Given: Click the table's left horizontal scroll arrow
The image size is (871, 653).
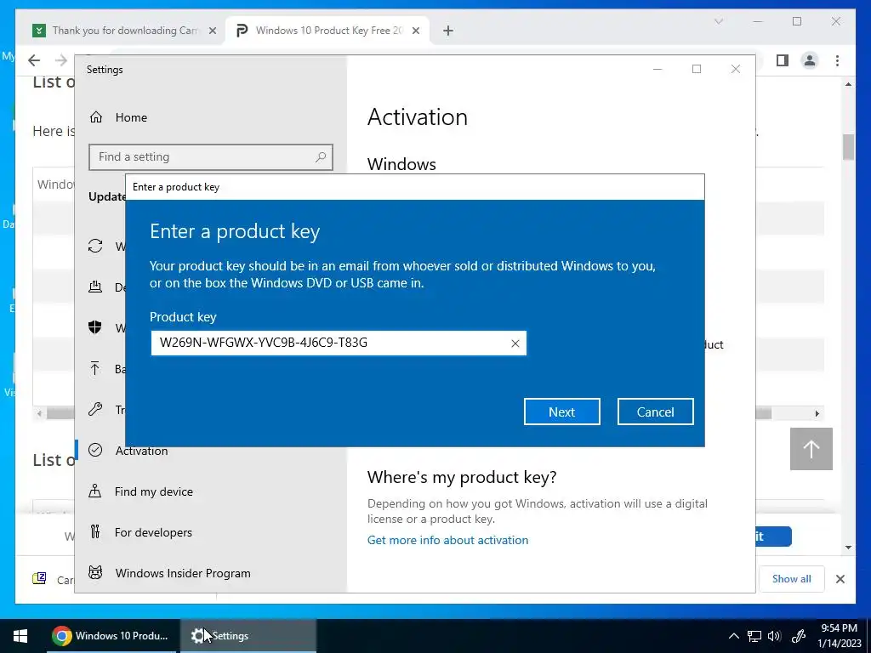Looking at the screenshot, I should [x=39, y=414].
